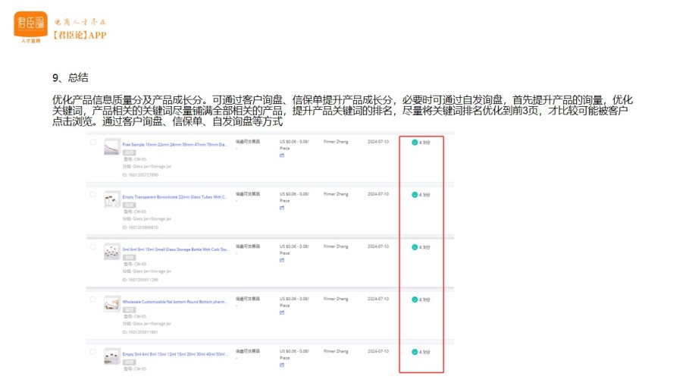
Task: Click owner Filmer Zhang in Small Glass Storage Bottle row
Action: point(336,246)
